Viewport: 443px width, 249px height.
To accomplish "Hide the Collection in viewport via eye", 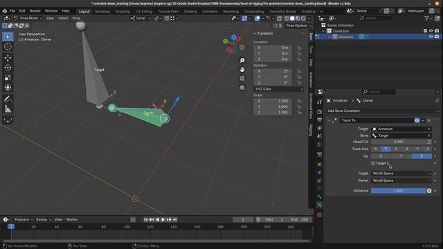I will click(431, 30).
